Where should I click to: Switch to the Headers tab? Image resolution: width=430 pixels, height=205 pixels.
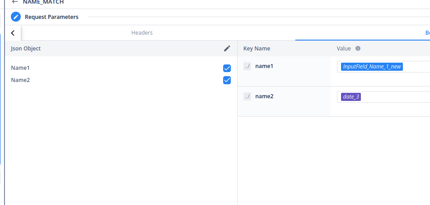click(x=142, y=33)
